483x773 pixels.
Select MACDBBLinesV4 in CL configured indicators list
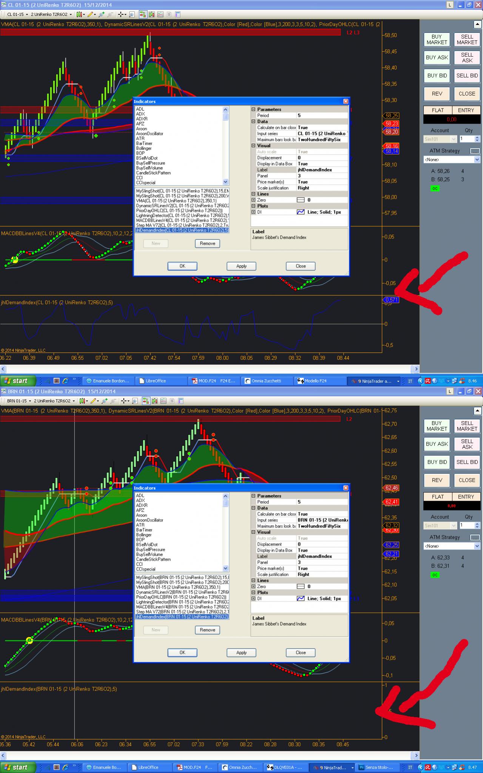[x=182, y=220]
